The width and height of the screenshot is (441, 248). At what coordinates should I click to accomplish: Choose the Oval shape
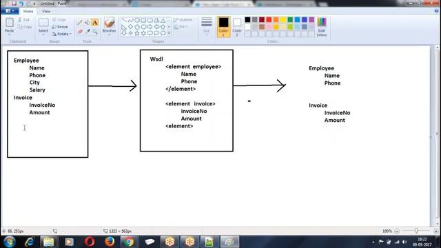click(137, 21)
